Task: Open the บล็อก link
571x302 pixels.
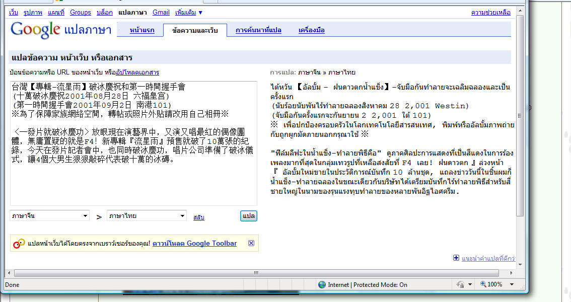Action: coord(105,13)
